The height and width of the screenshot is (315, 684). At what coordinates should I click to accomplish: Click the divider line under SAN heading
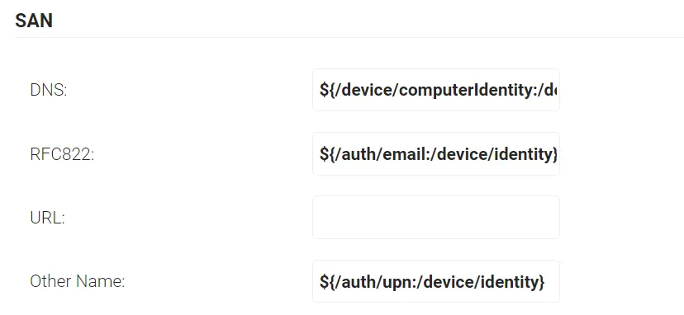coord(349,37)
